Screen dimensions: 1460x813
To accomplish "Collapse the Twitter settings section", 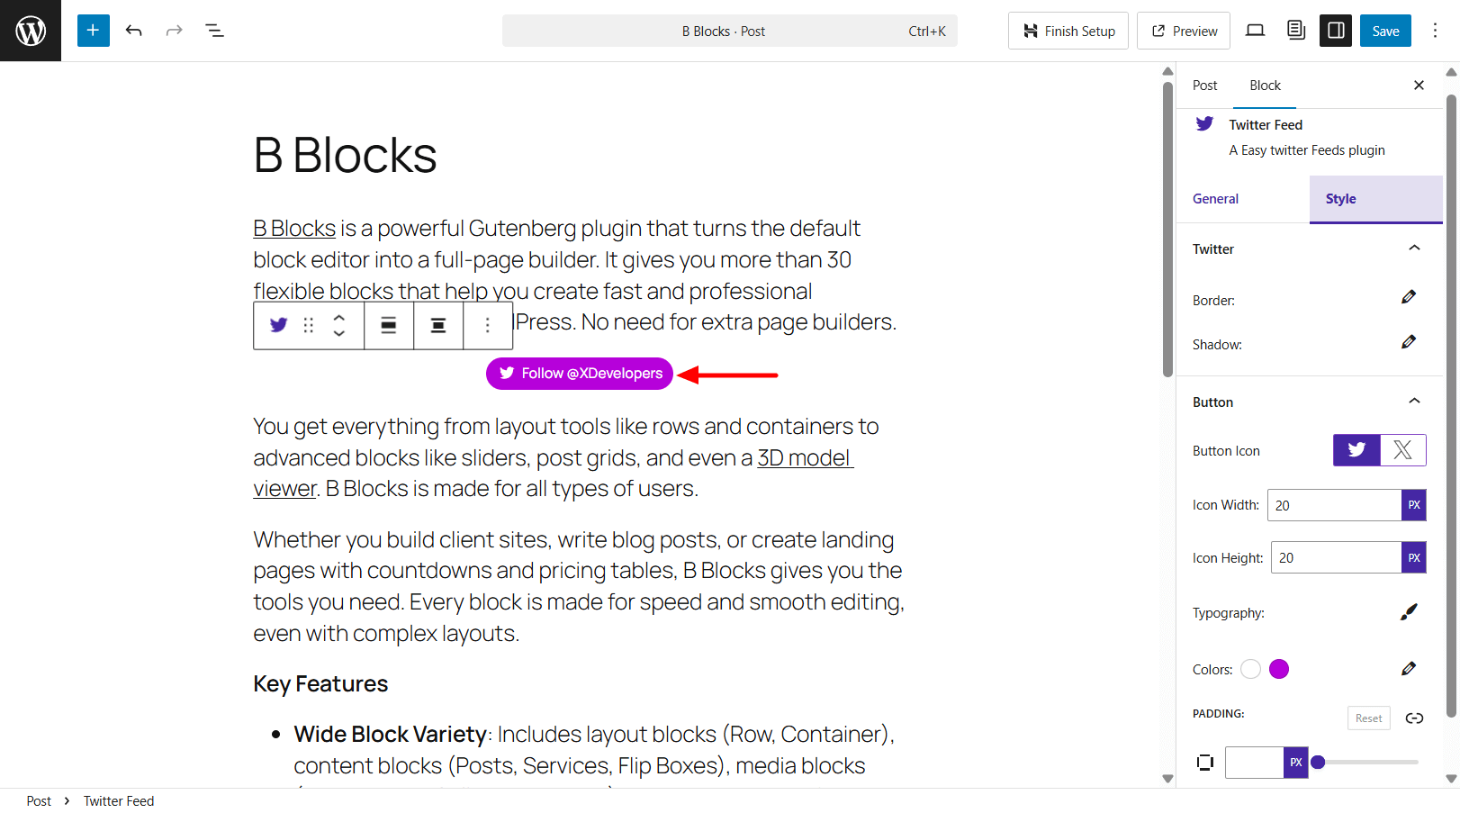I will [x=1414, y=248].
